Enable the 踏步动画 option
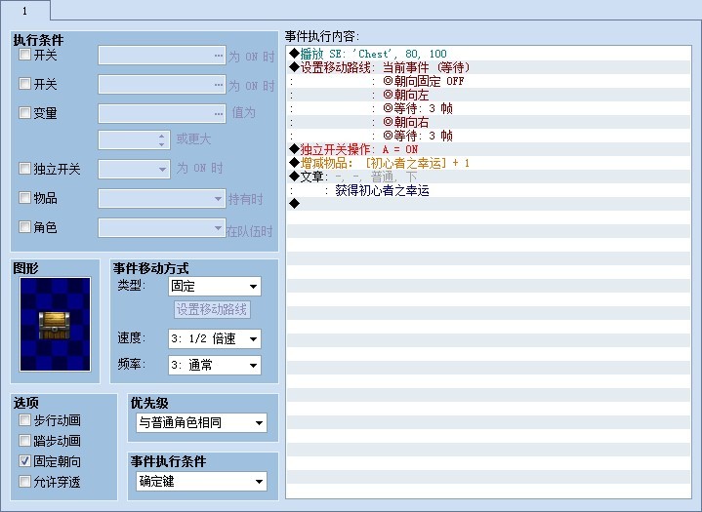Screen dimensions: 702x512 click(24, 441)
